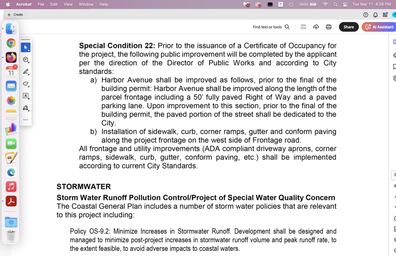The width and height of the screenshot is (396, 256).
Task: Open Keynote charts app in the Dock
Action: pos(11,129)
